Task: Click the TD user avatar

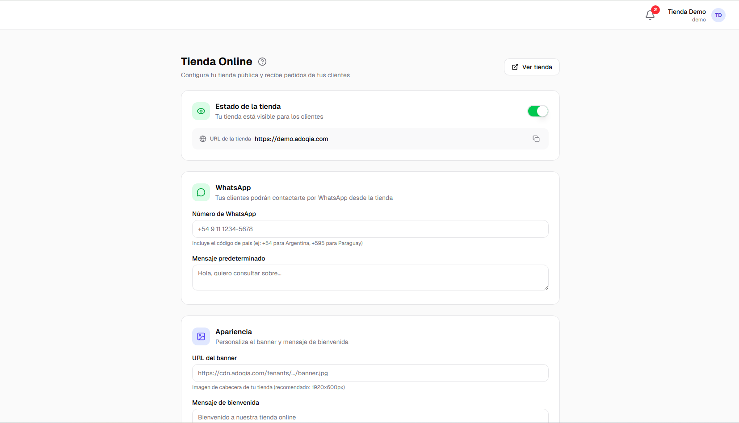Action: pyautogui.click(x=718, y=15)
